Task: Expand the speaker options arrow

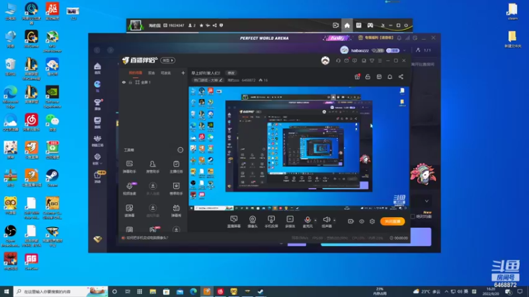Action: (335, 220)
